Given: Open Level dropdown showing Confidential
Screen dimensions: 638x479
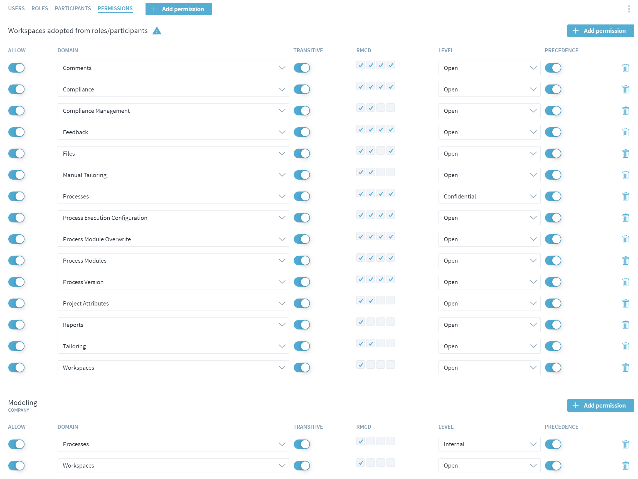Looking at the screenshot, I should 489,197.
